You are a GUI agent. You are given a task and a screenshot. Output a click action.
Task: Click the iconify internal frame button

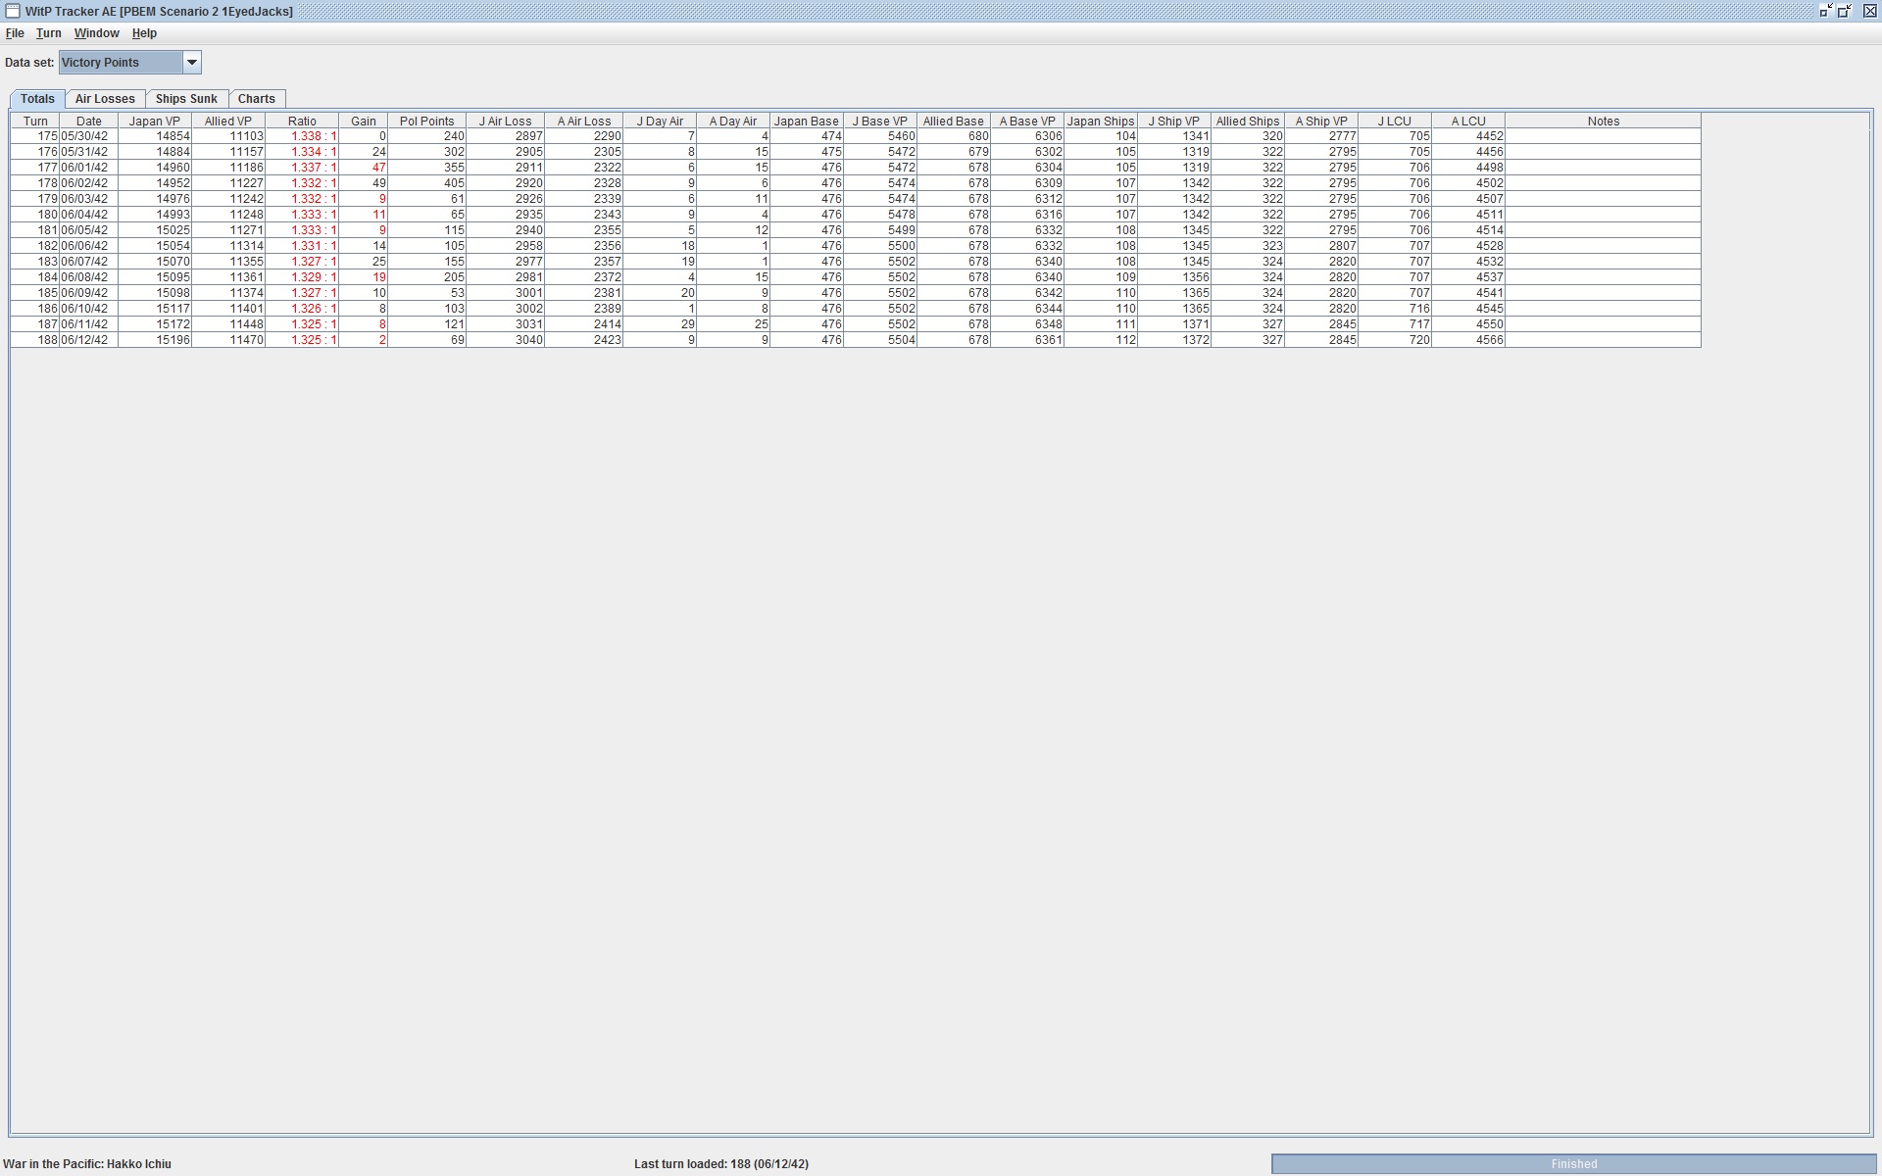[1825, 11]
